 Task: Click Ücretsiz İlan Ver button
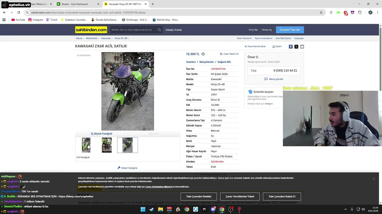tap(290, 30)
